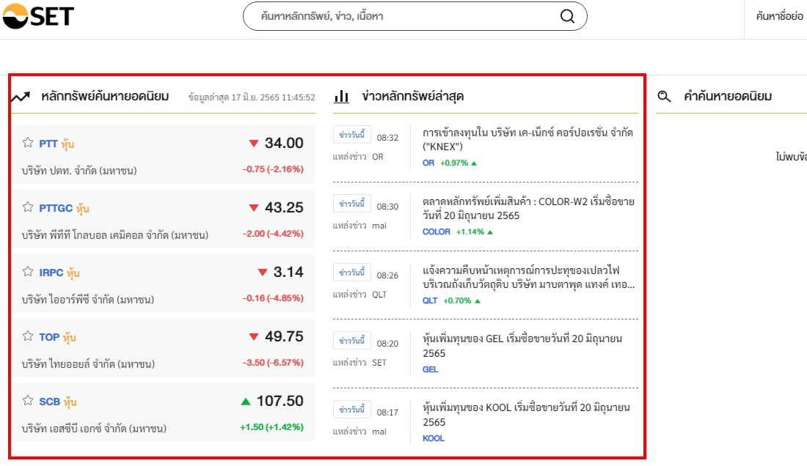Click the QLT ticker under news
Image resolution: width=807 pixels, height=466 pixels.
pyautogui.click(x=430, y=300)
